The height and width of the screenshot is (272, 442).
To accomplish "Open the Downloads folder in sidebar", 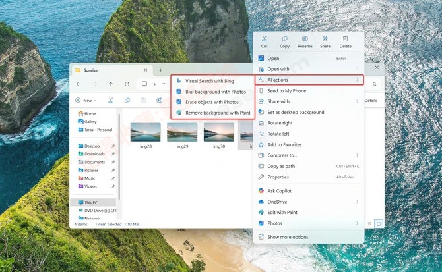I will pyautogui.click(x=94, y=154).
